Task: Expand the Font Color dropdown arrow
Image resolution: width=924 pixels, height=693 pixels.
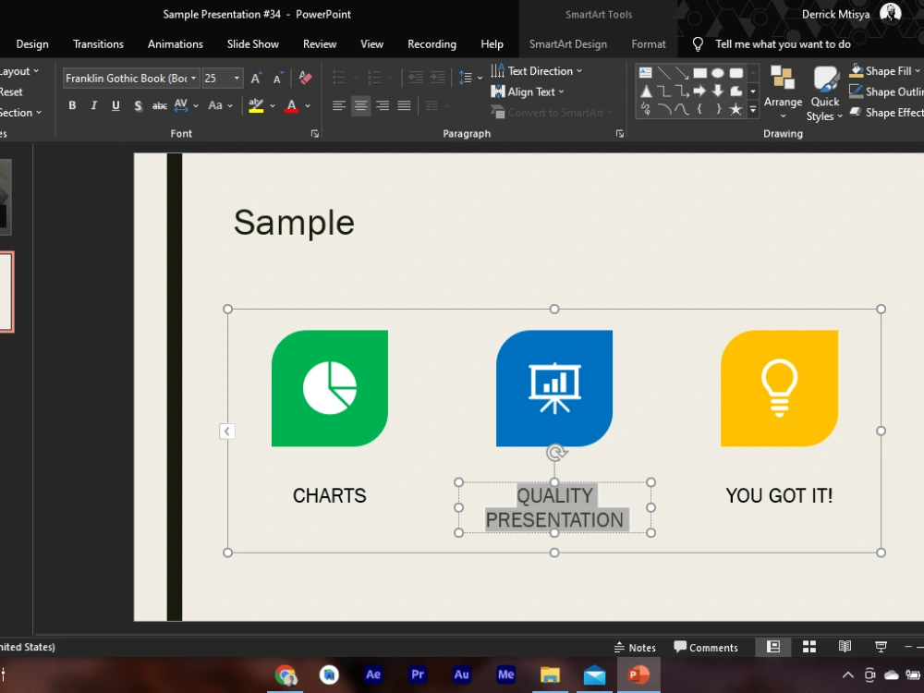Action: coord(305,105)
